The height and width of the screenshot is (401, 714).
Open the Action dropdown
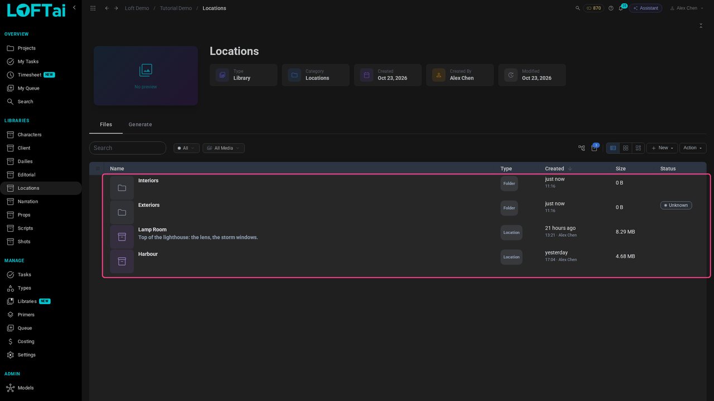coord(693,148)
